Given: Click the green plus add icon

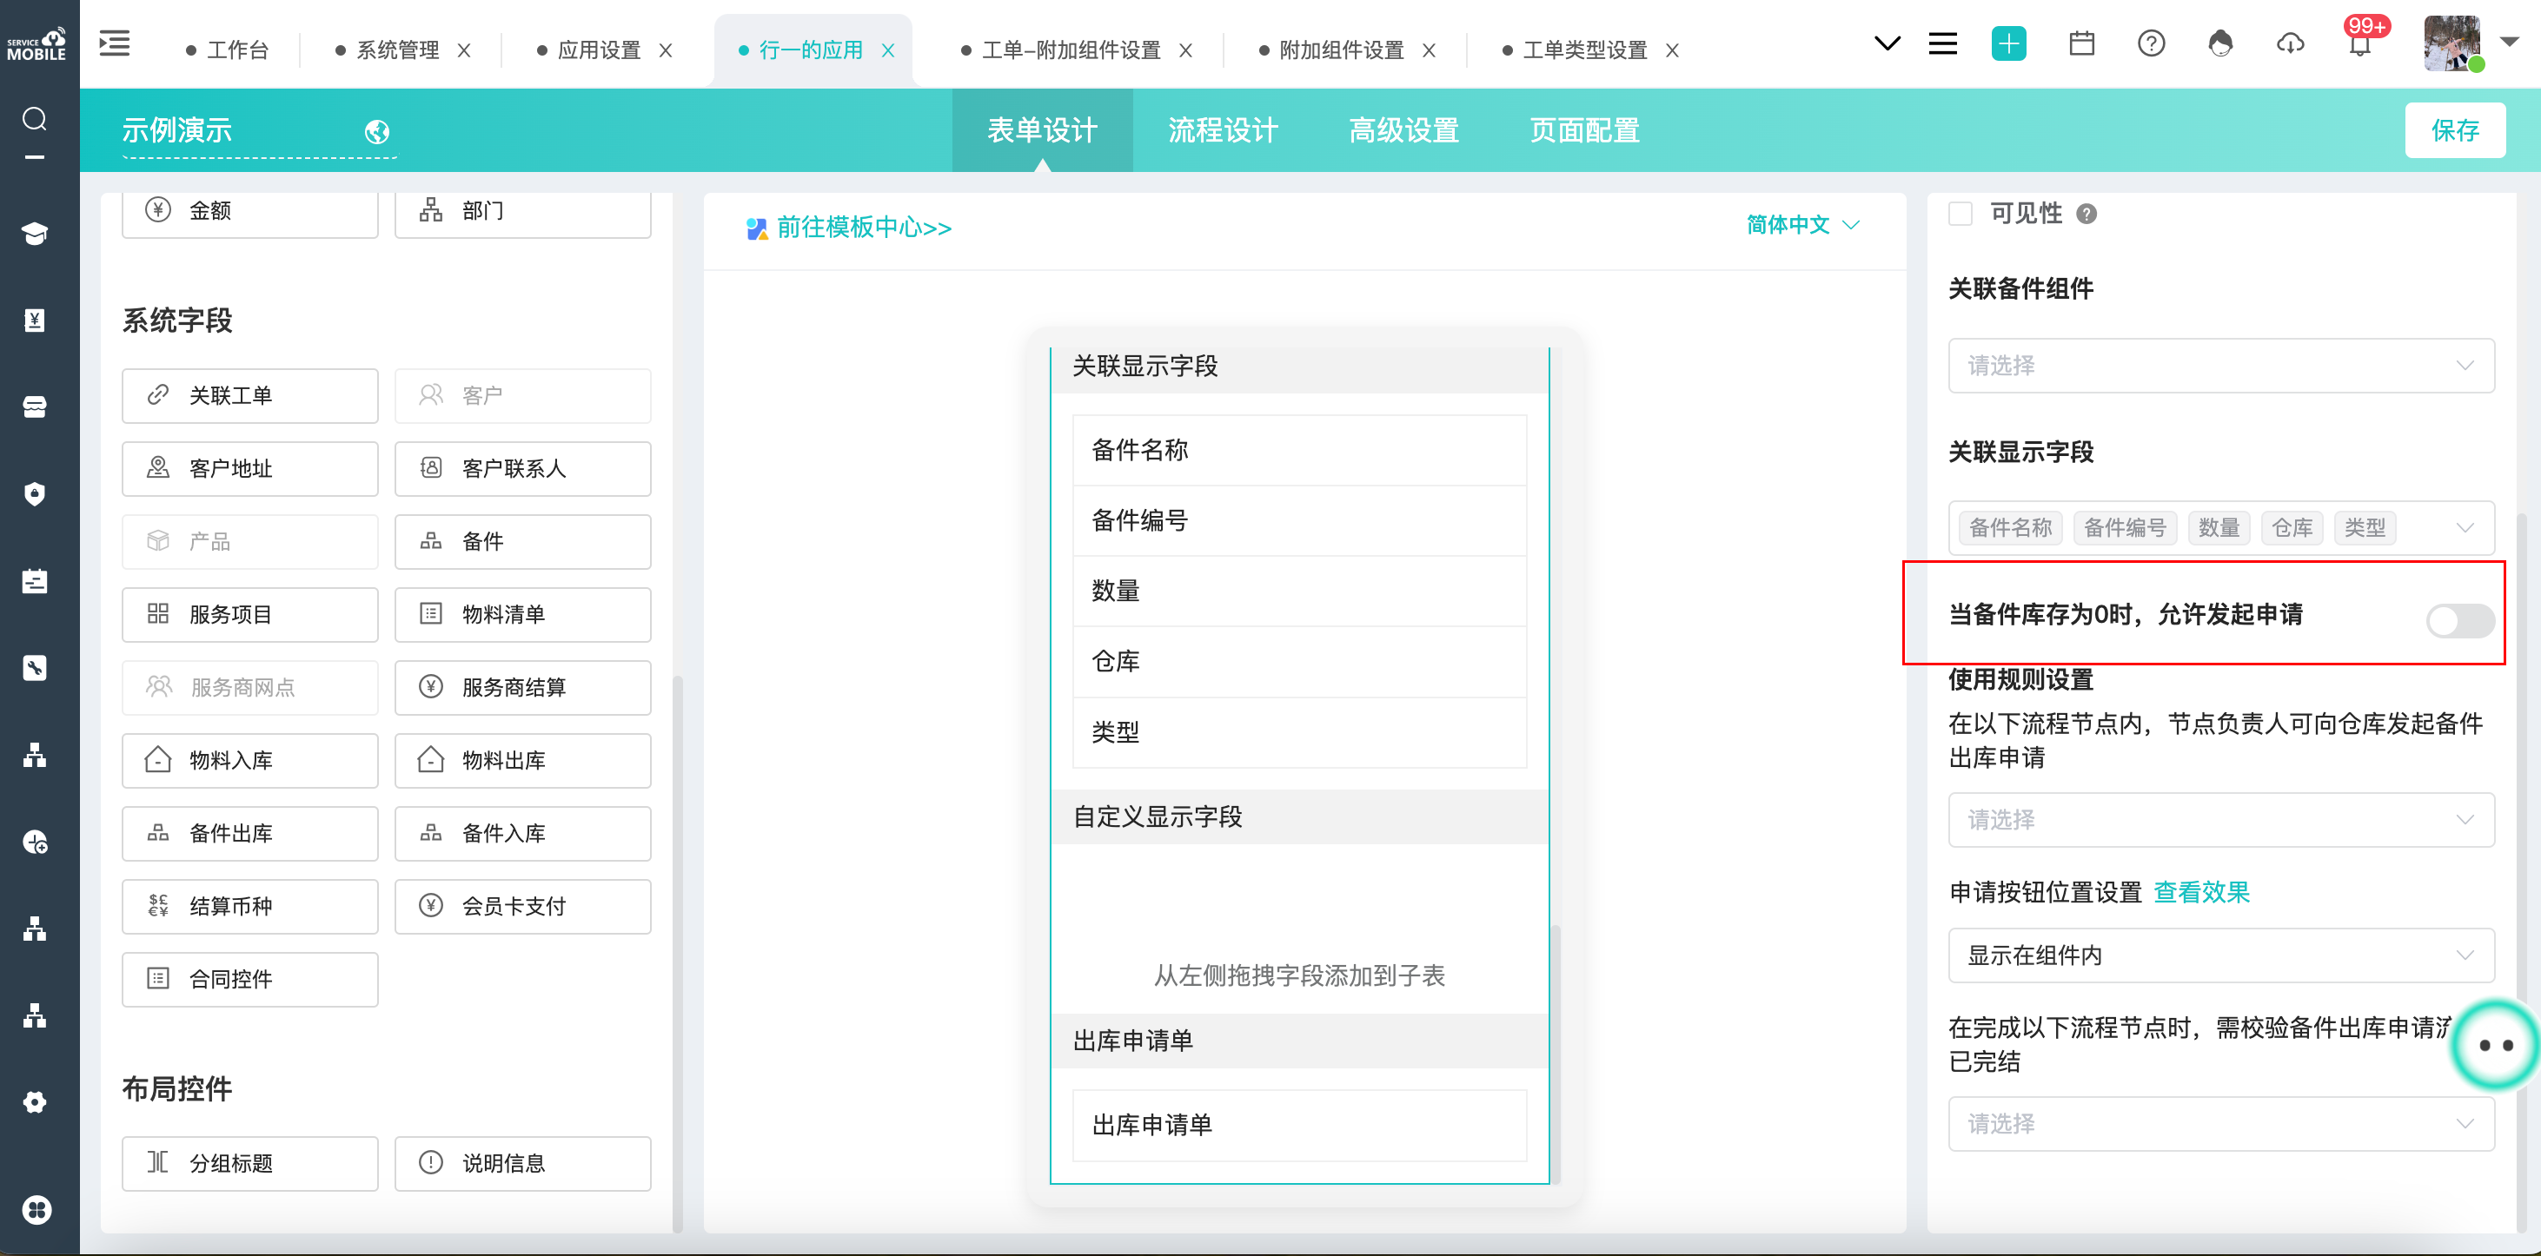Looking at the screenshot, I should (2008, 44).
